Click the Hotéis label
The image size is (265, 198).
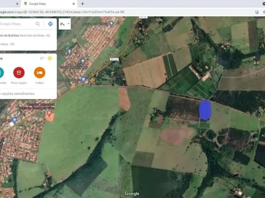40,83
